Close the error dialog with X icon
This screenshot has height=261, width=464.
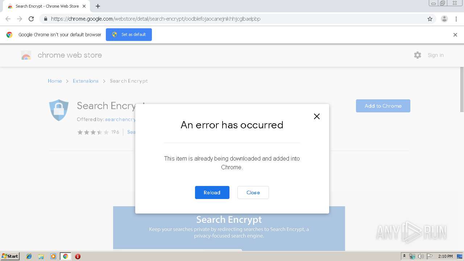pos(316,116)
